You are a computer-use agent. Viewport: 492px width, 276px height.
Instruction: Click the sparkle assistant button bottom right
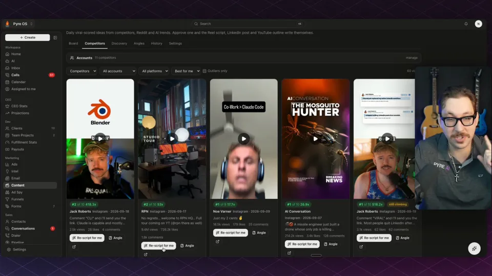[474, 248]
